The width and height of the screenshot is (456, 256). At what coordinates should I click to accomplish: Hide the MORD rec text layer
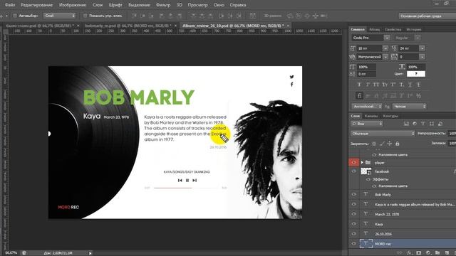tap(353, 244)
